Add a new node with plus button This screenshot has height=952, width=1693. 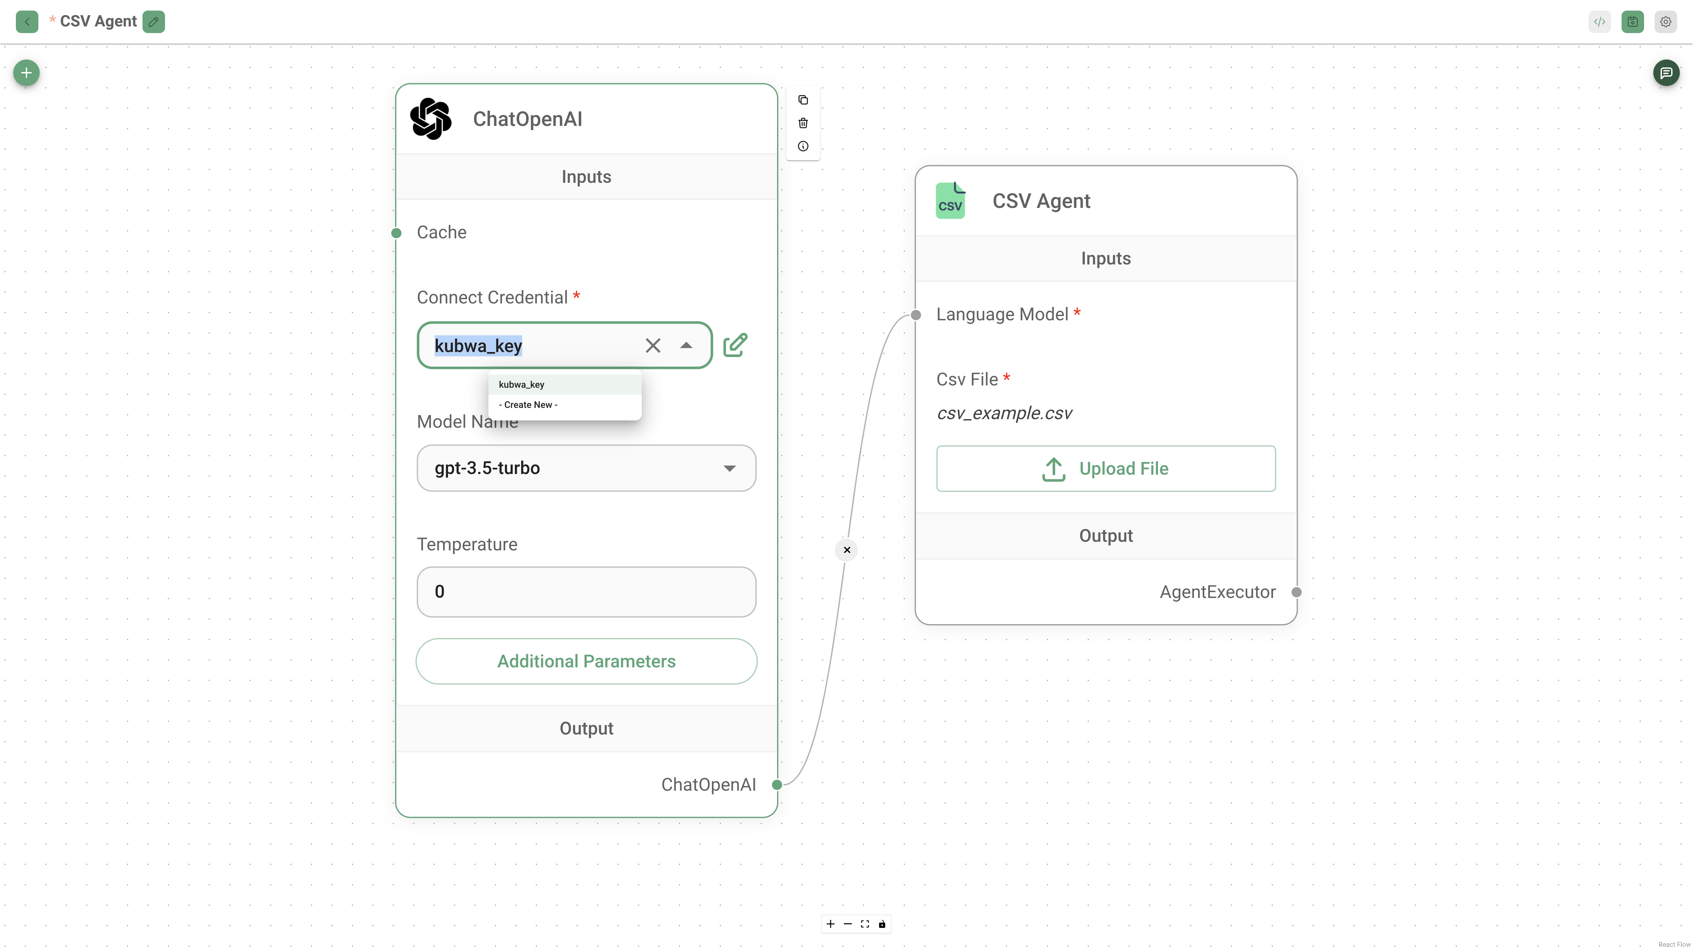26,73
